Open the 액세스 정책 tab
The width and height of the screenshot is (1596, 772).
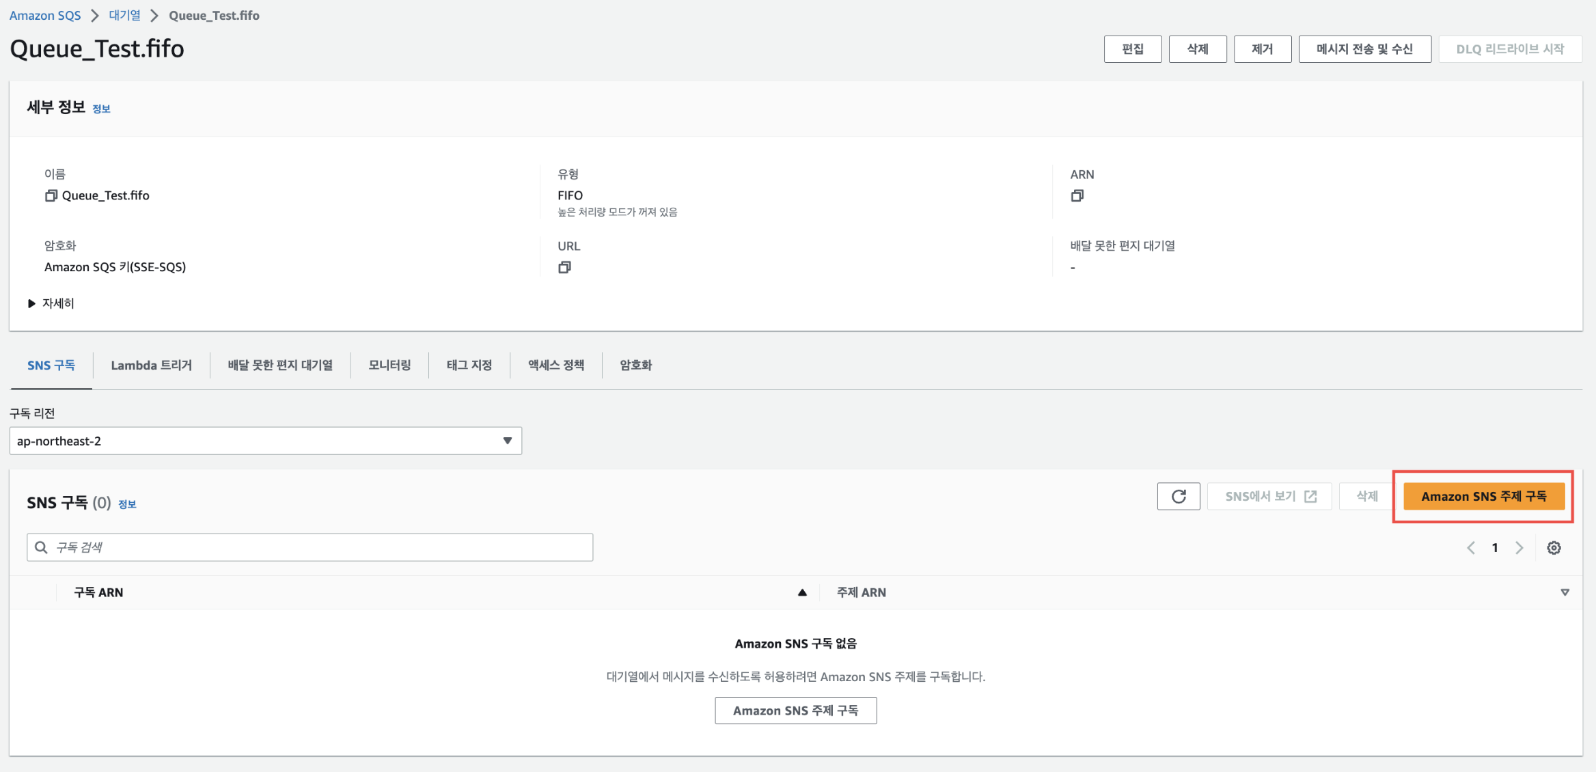point(556,366)
